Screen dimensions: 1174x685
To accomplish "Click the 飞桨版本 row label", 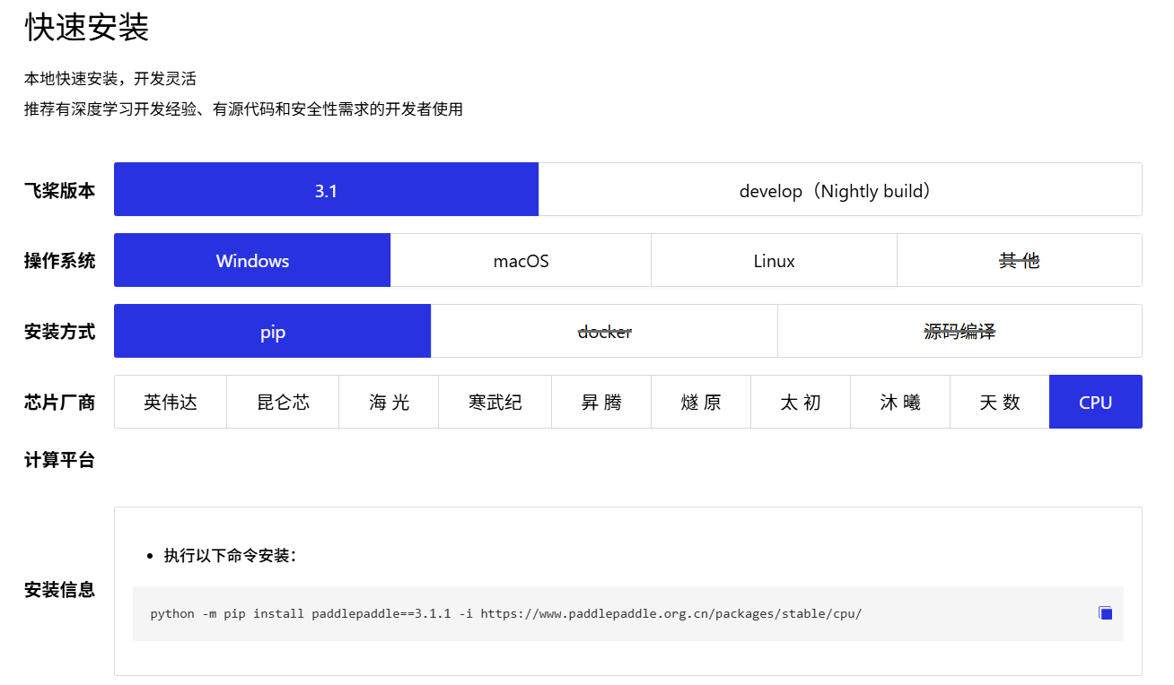I will tap(59, 190).
